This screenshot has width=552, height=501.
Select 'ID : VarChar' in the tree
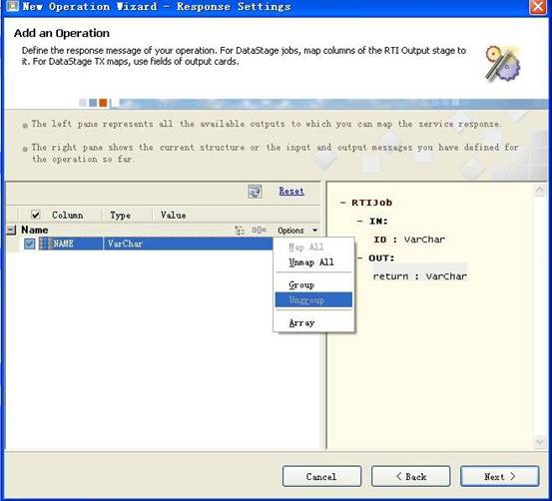click(x=409, y=240)
